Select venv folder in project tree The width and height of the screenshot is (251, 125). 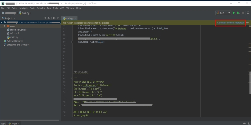(11, 26)
